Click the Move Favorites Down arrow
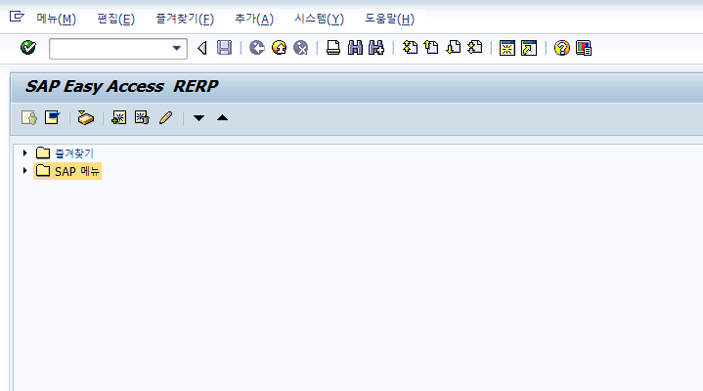 click(198, 118)
